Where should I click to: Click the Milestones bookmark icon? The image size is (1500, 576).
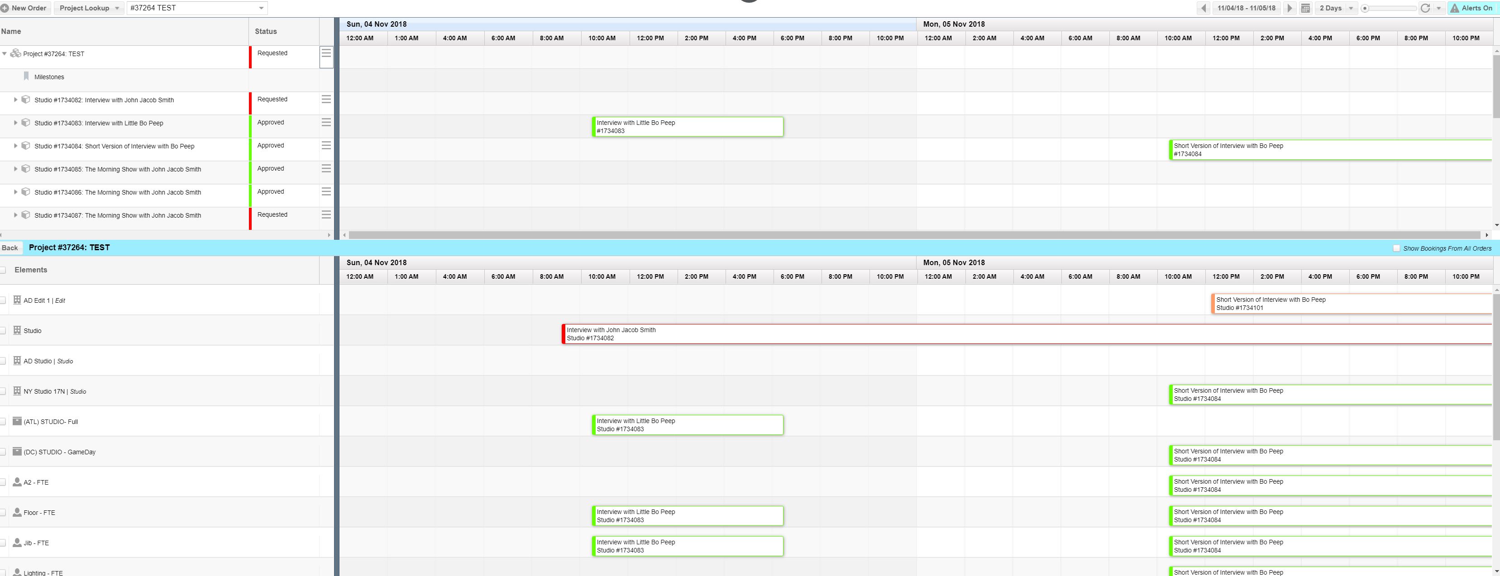pos(26,76)
